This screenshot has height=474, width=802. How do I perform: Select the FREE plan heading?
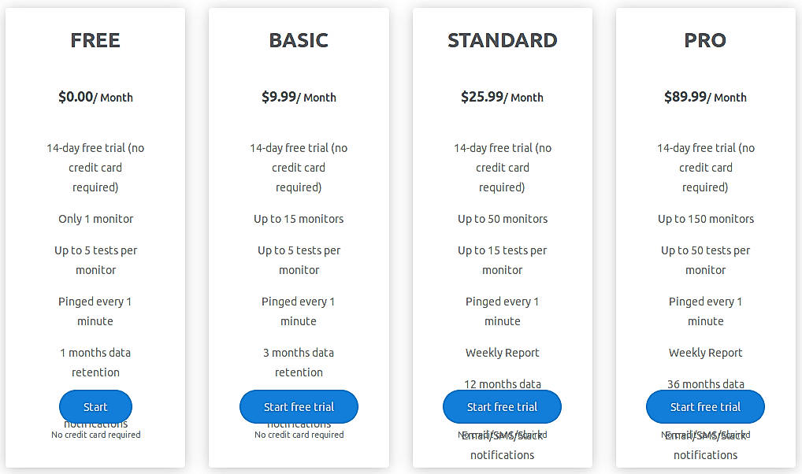point(95,40)
